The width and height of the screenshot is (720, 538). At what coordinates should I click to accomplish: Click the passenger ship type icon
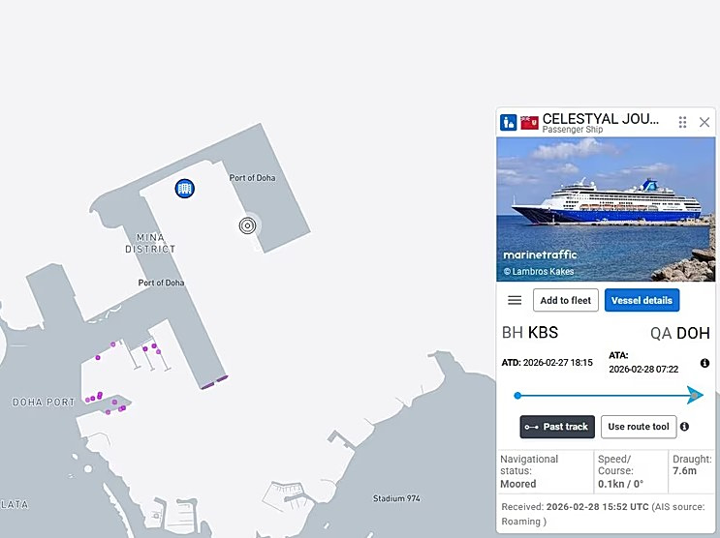[508, 123]
